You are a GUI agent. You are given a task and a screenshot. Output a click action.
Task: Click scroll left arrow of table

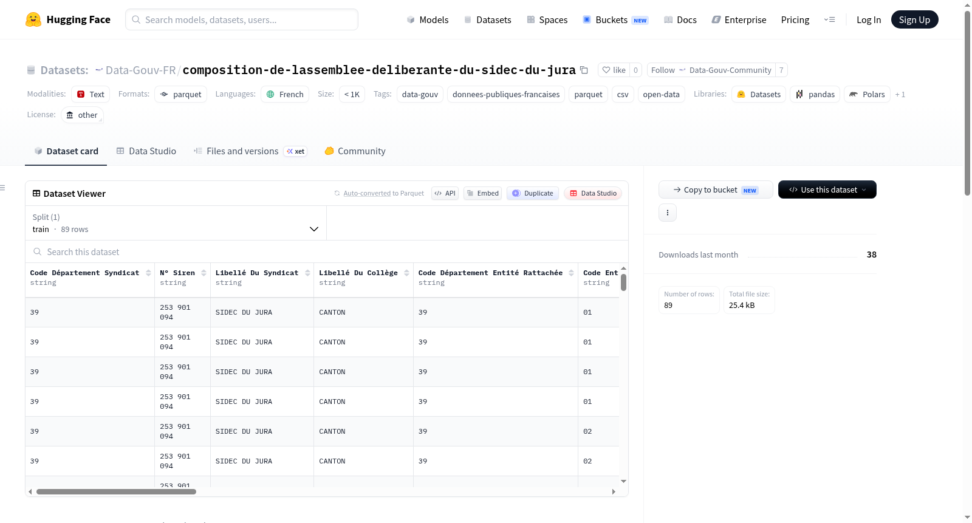[30, 492]
